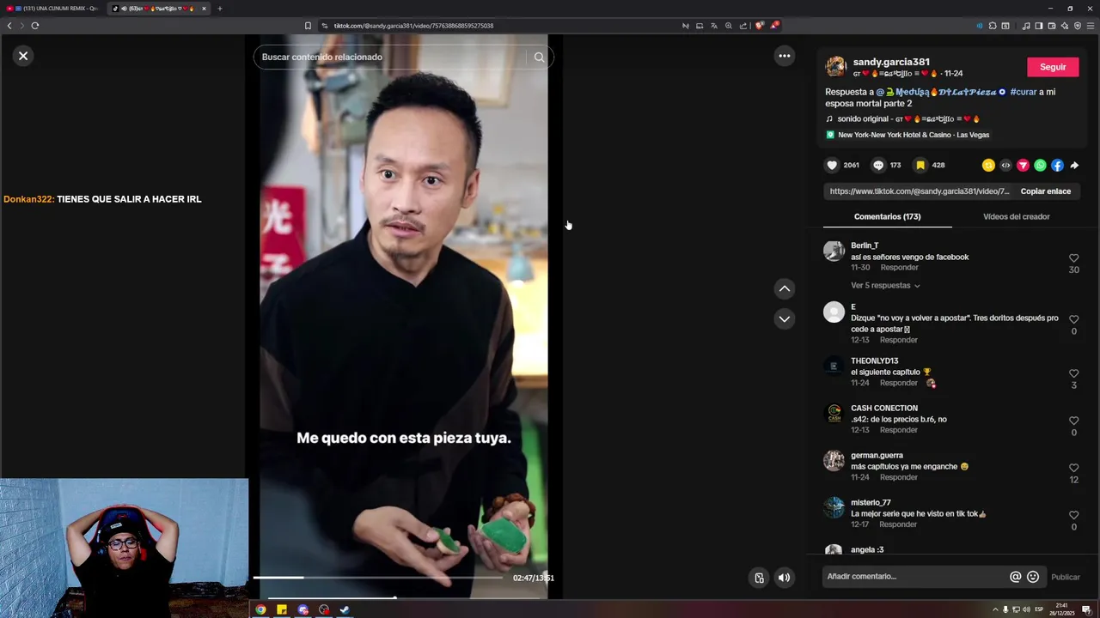Show hidden system tray icons chevron
Screen dimensions: 1100x618
coord(995,609)
